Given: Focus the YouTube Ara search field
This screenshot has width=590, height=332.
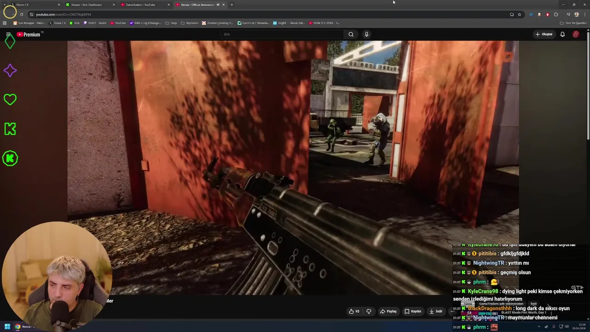Looking at the screenshot, I should (282, 34).
